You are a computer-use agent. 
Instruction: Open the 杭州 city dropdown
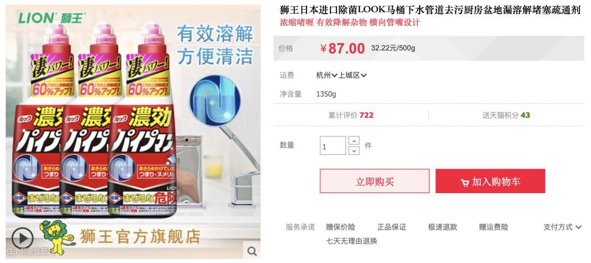(326, 75)
